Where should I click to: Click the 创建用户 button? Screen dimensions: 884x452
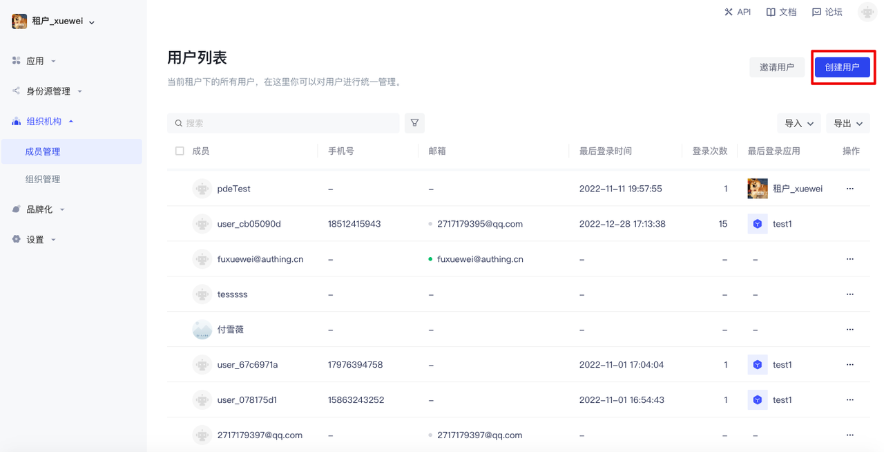click(842, 67)
